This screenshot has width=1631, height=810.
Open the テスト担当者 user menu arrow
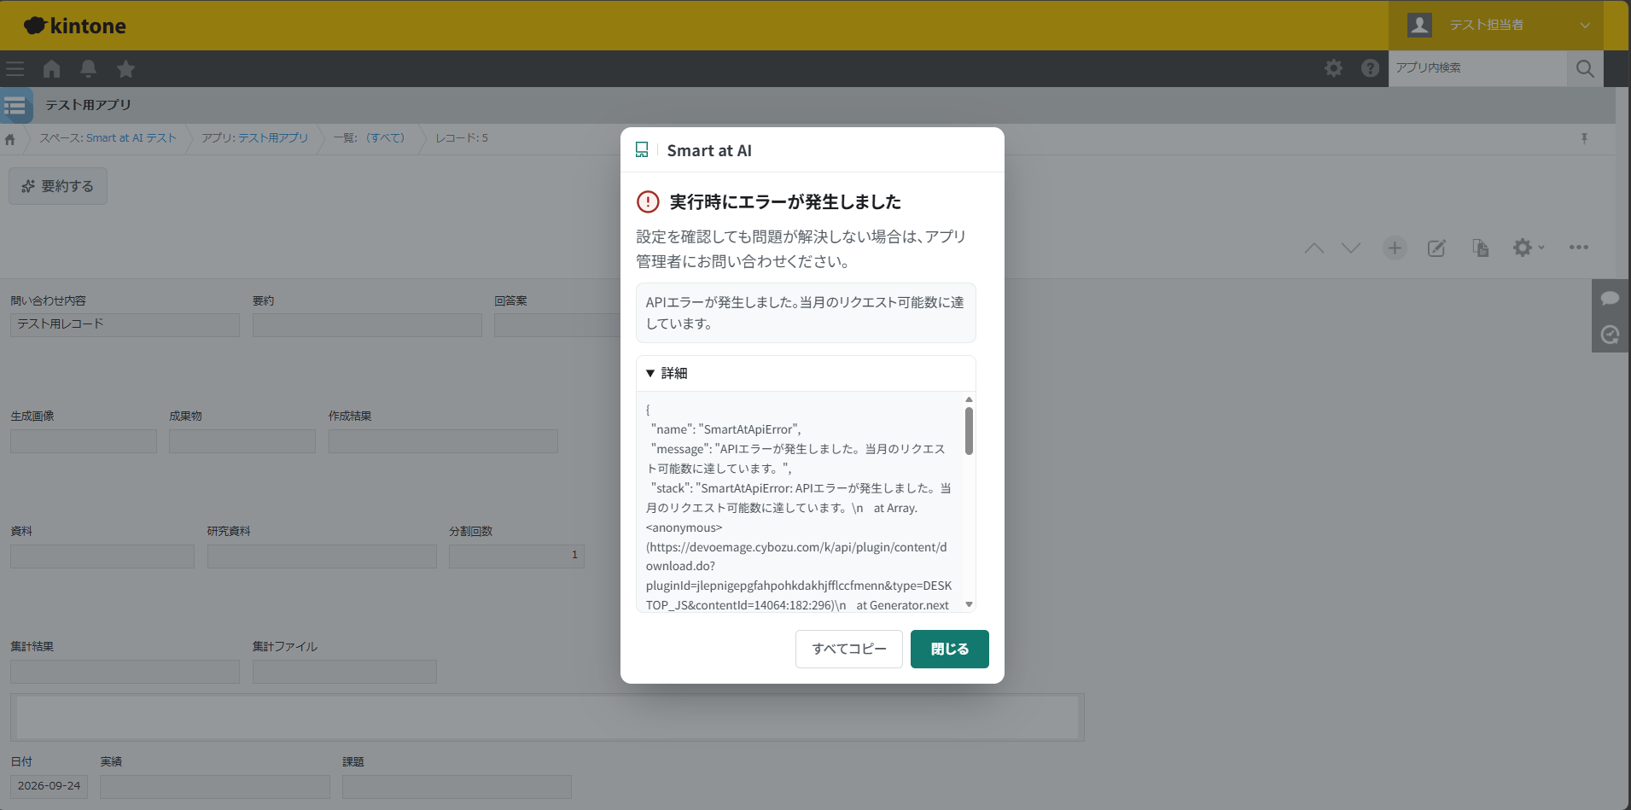(1585, 25)
